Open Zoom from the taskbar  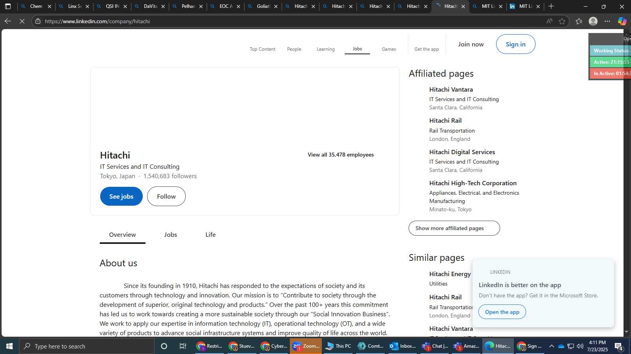point(306,346)
